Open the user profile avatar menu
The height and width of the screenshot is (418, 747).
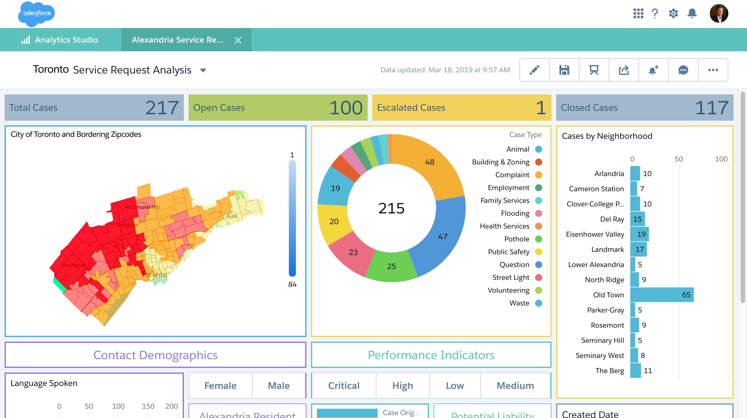[x=719, y=13]
